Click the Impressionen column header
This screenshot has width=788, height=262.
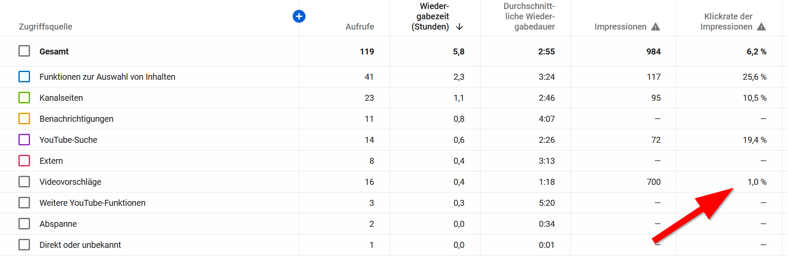tap(620, 27)
